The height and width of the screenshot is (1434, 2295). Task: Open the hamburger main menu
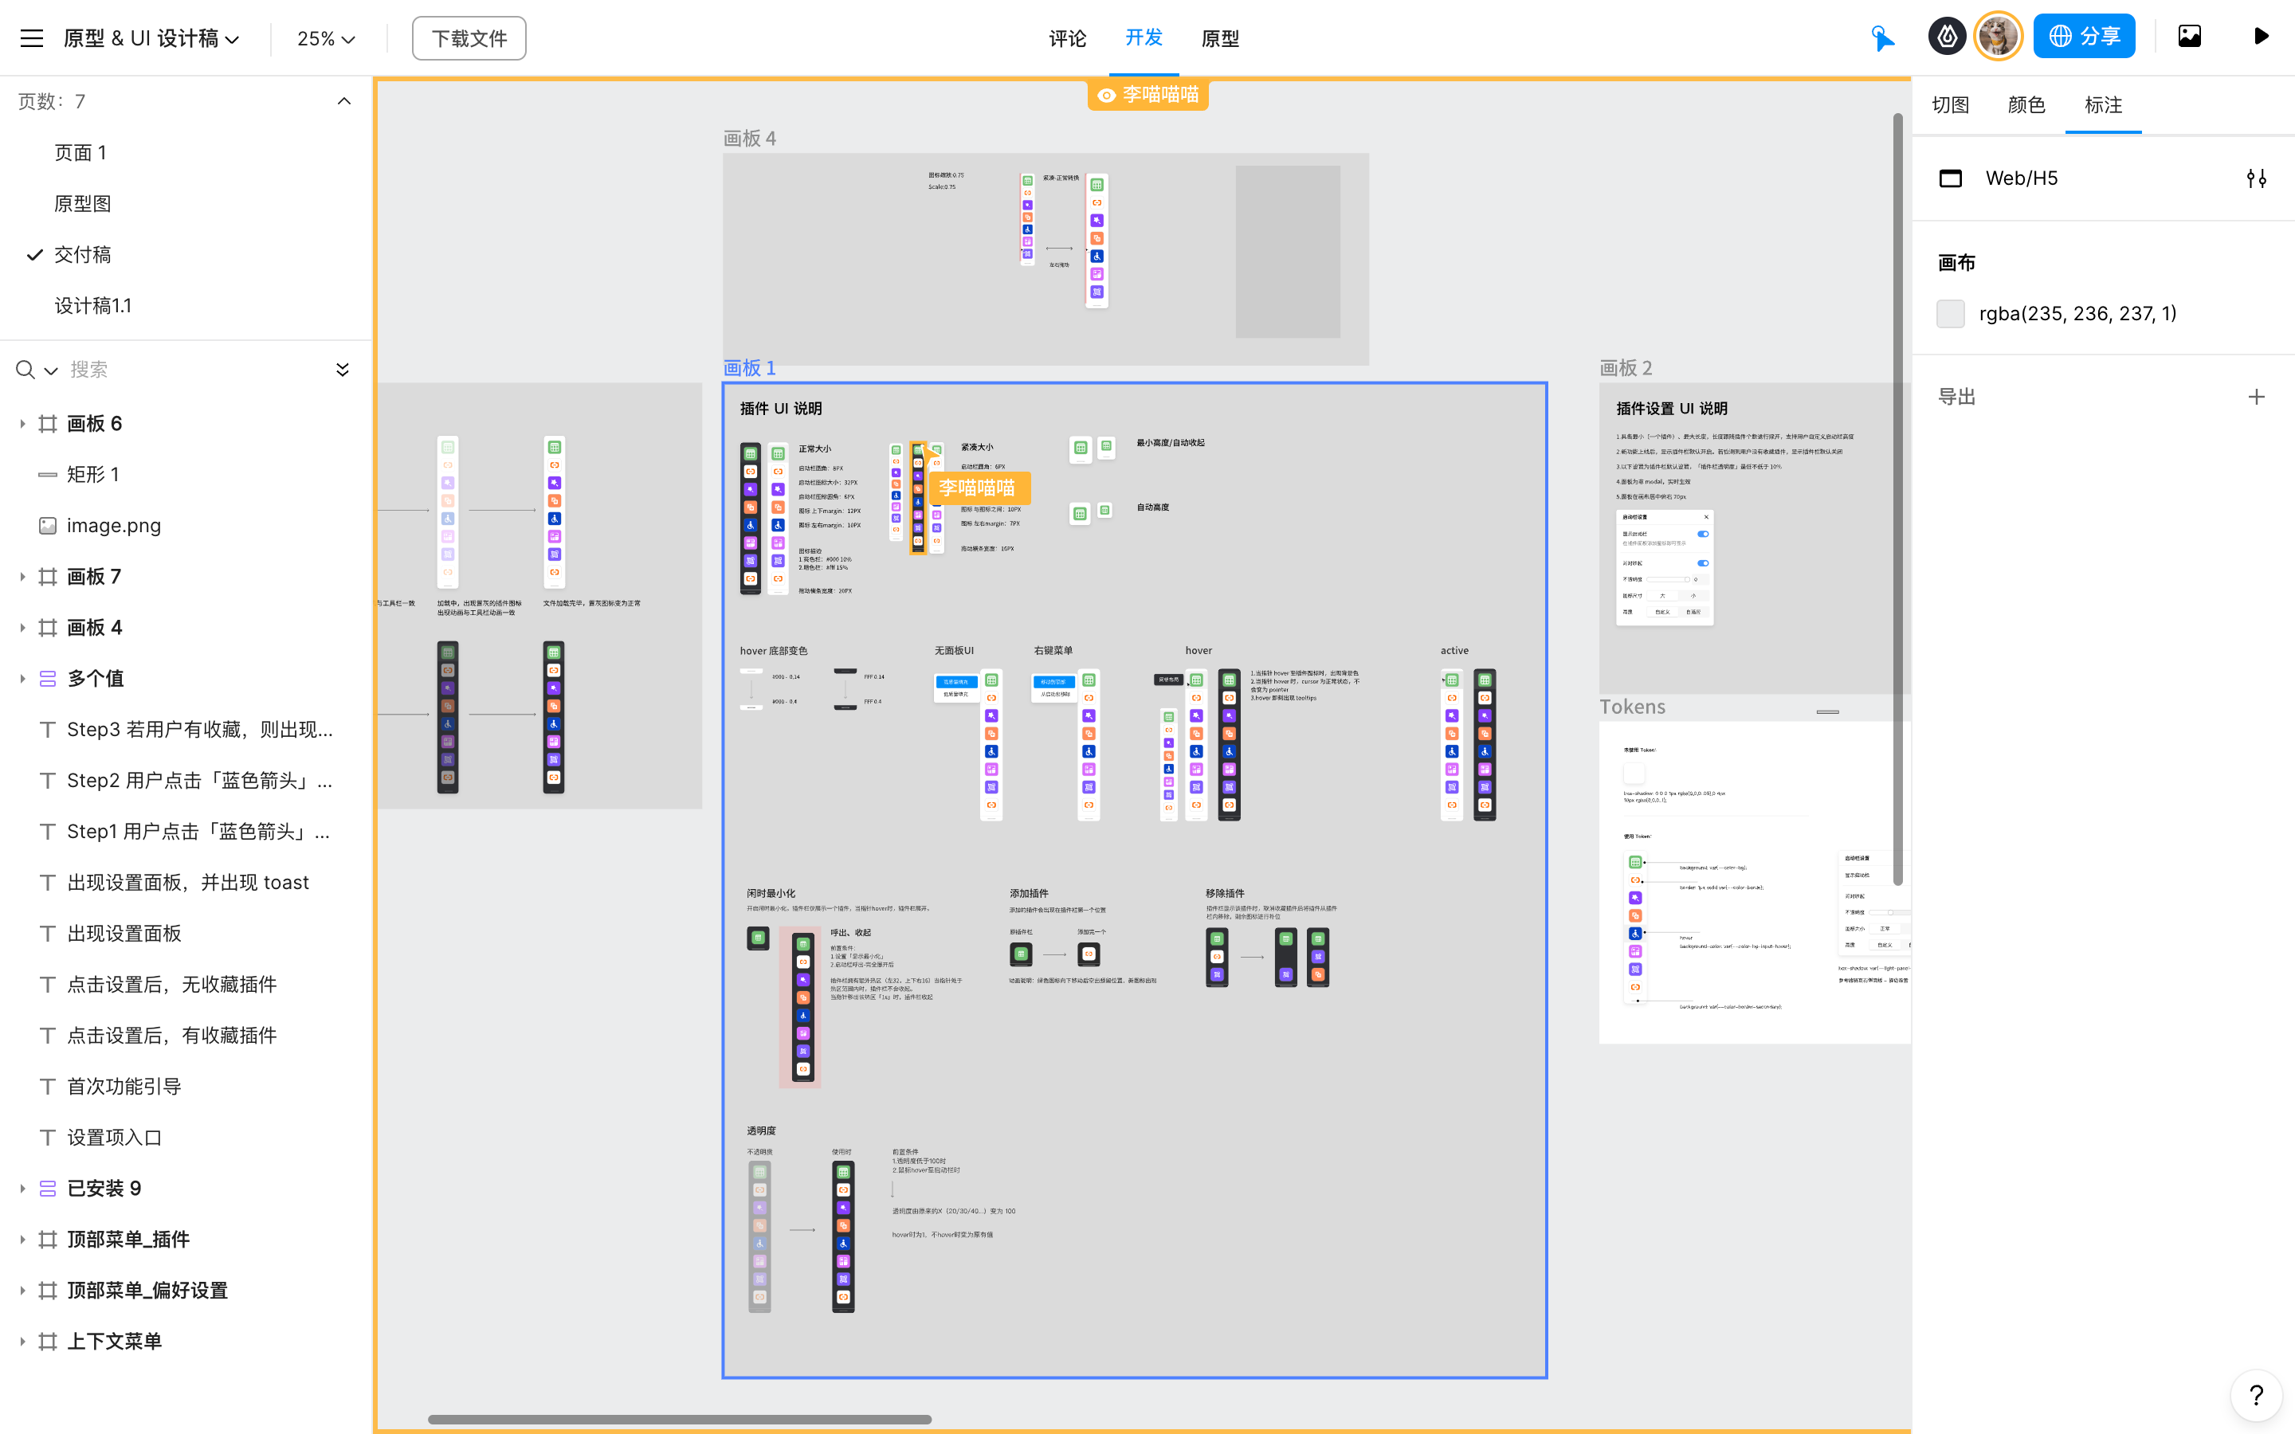point(31,38)
